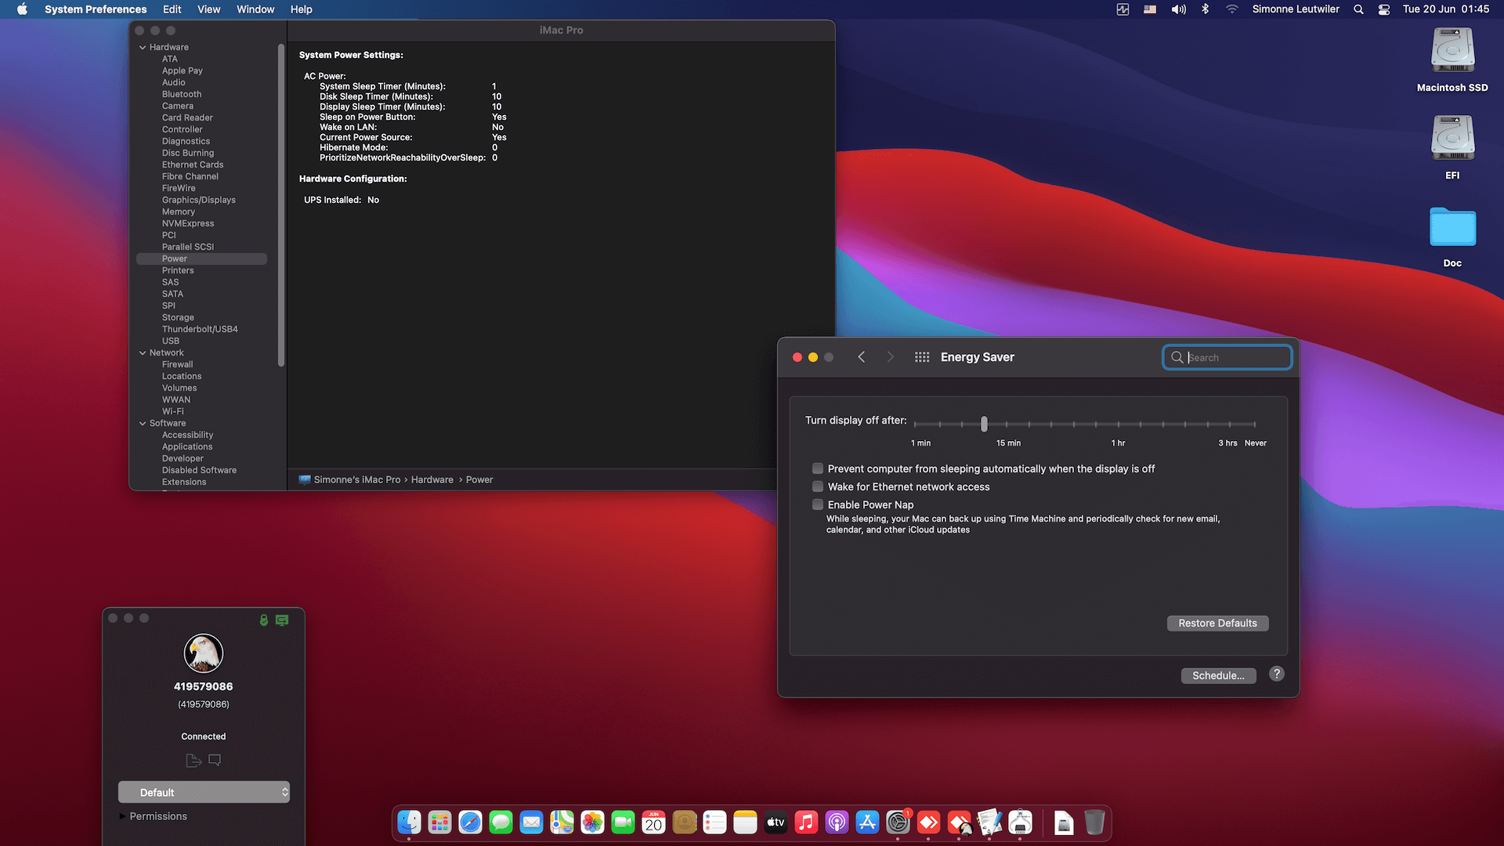Select Graphics/Displays in the sidebar

coord(199,200)
